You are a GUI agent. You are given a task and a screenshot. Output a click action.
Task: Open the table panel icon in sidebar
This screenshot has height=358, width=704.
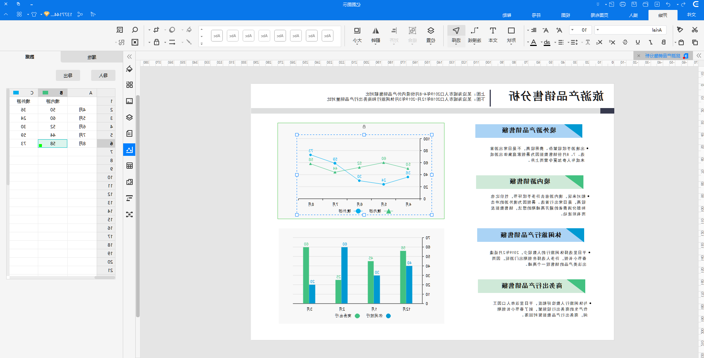[129, 166]
